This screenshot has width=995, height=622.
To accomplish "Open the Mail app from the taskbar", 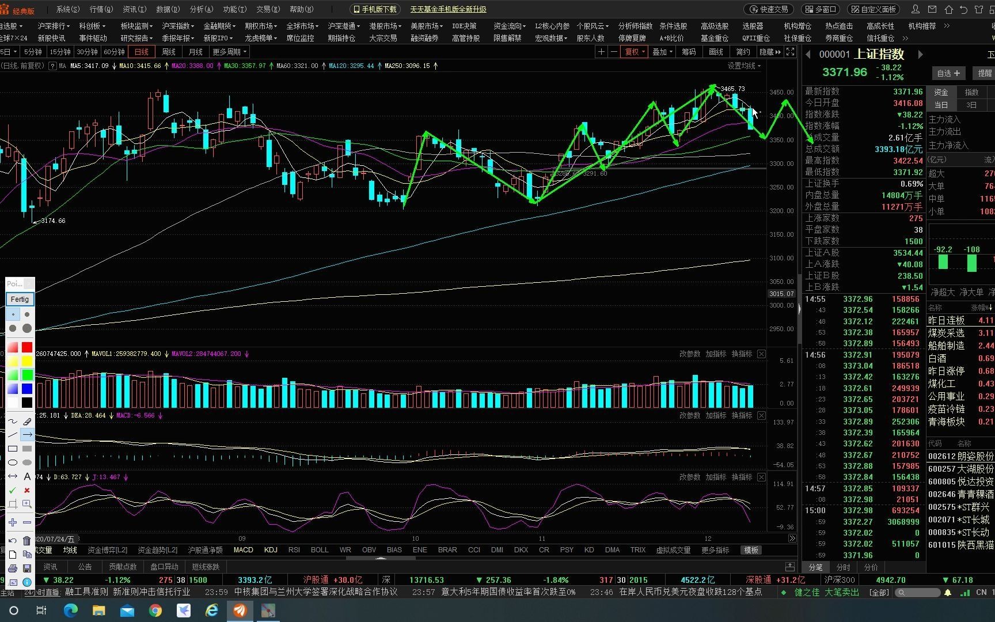I will pyautogui.click(x=127, y=610).
